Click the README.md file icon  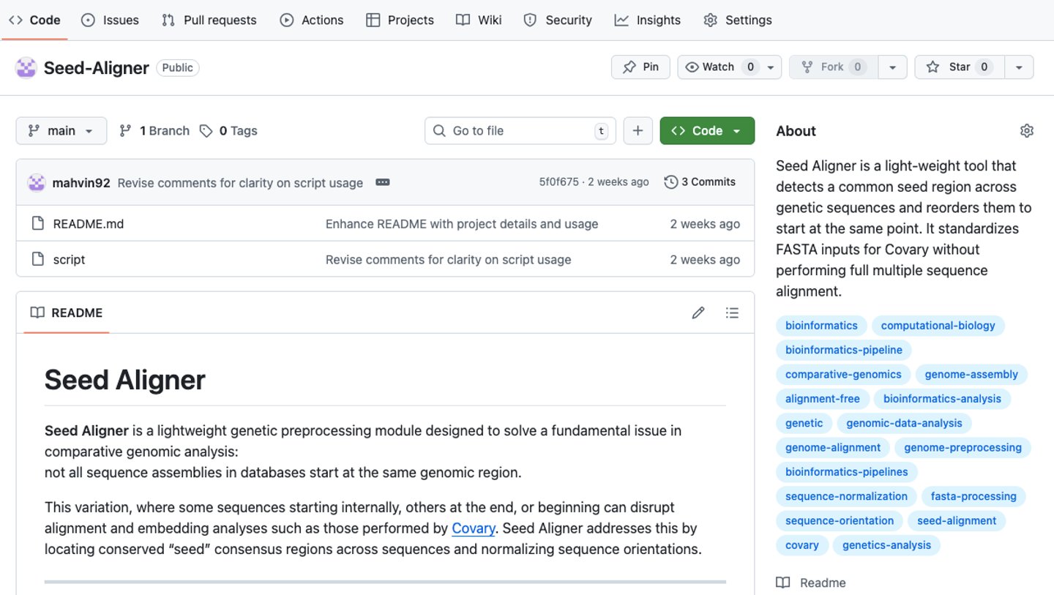[37, 223]
